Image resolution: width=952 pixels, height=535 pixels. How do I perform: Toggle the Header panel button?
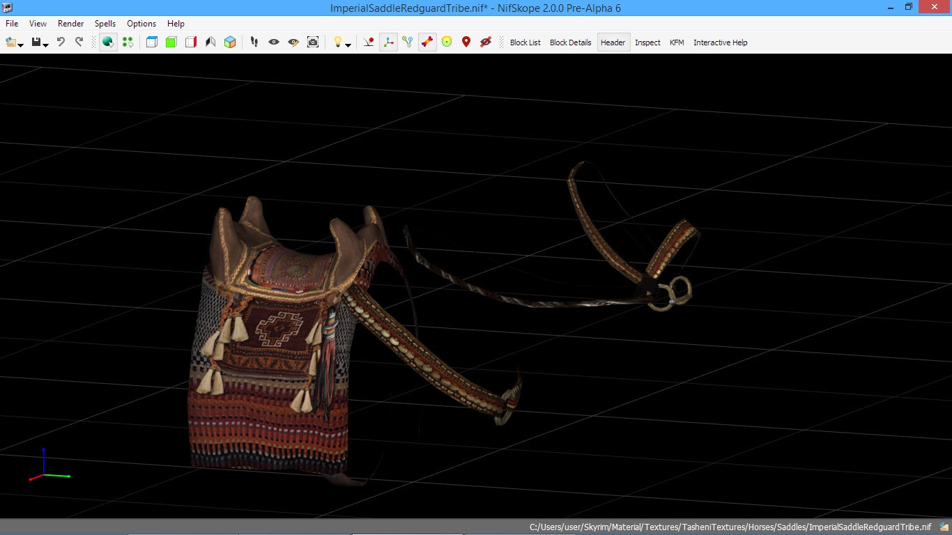pos(613,42)
